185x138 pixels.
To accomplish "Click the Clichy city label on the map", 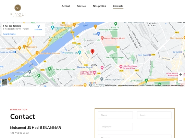I will tap(94, 65).
